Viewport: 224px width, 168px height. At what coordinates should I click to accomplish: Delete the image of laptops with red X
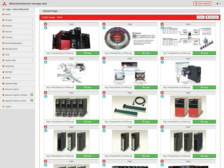(x=104, y=59)
